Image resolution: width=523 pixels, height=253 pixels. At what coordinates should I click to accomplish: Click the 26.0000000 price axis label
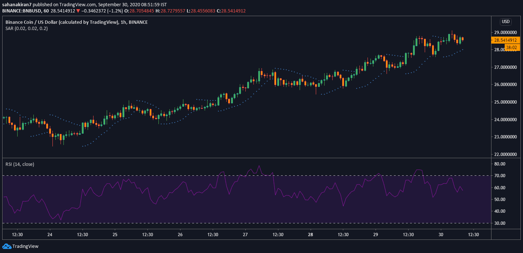(x=505, y=85)
